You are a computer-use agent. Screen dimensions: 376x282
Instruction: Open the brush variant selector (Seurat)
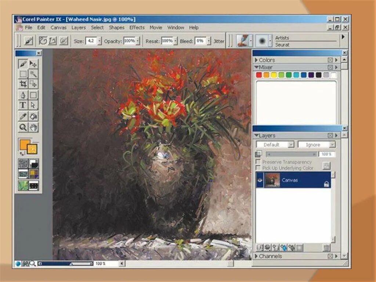coord(264,41)
